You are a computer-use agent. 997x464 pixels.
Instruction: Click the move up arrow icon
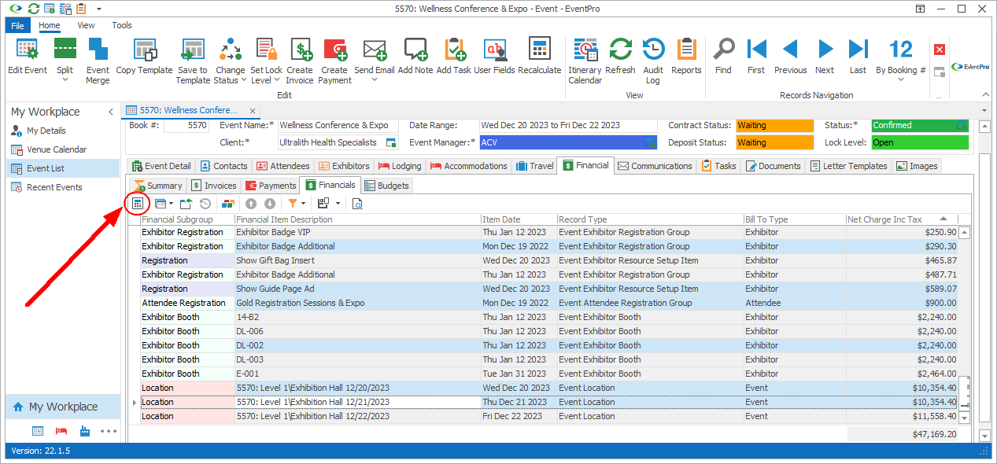click(252, 204)
